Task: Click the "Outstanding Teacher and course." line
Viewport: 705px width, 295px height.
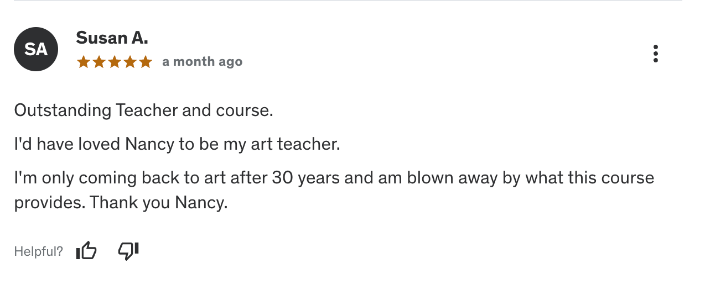Action: (144, 110)
